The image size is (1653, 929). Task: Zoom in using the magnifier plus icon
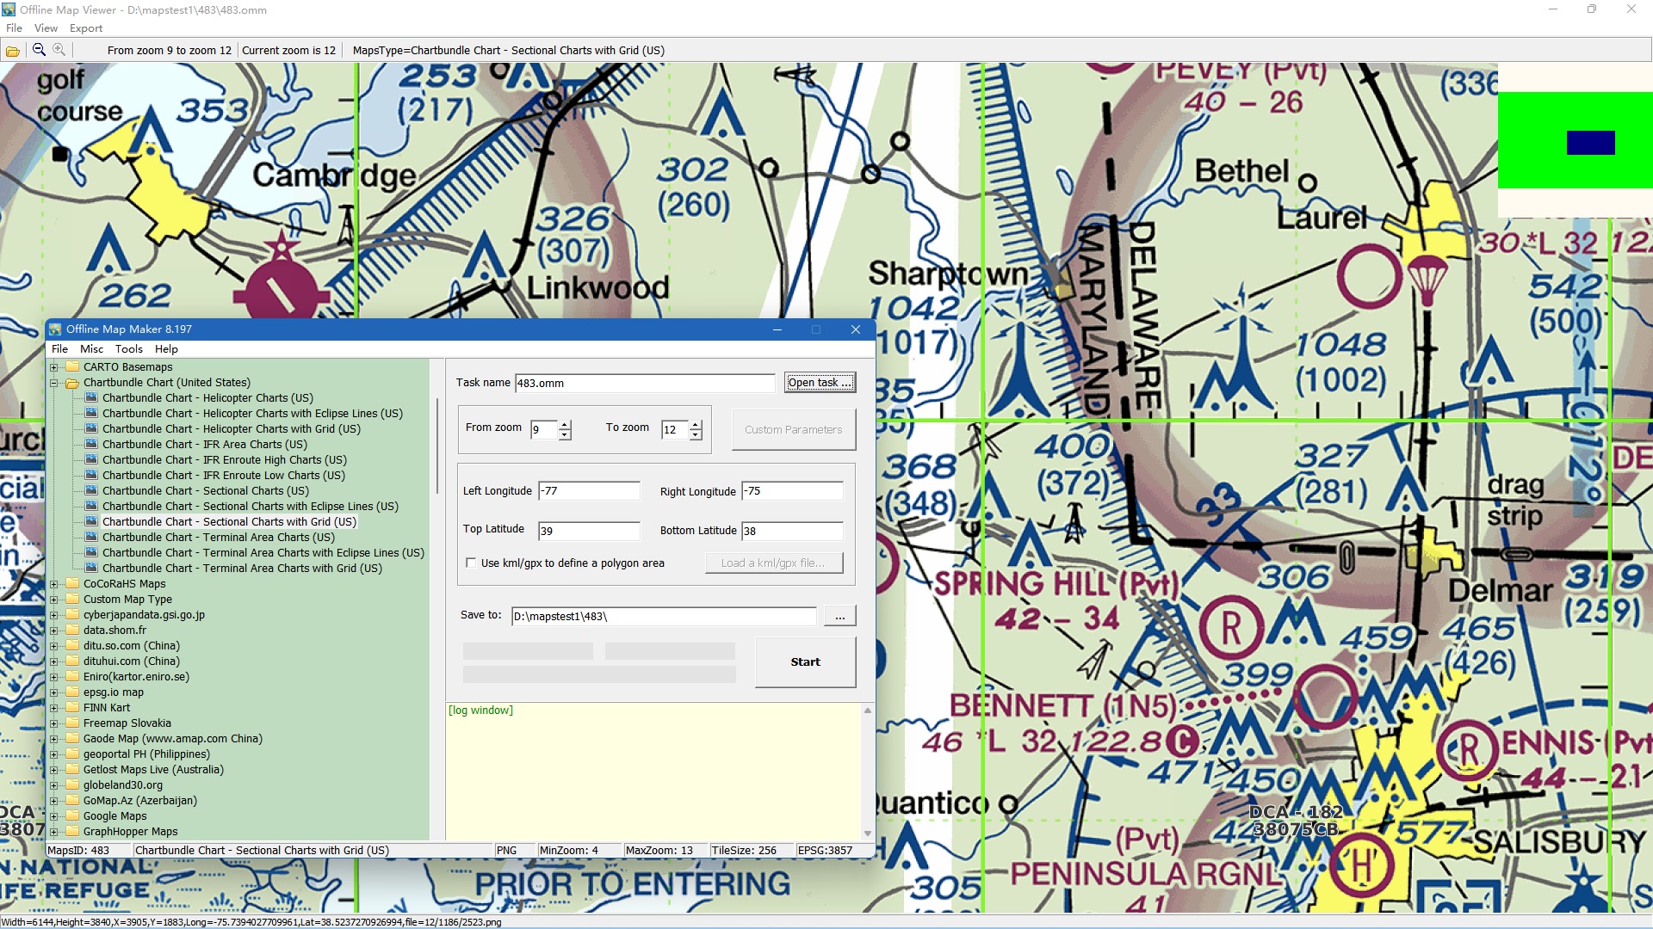(59, 50)
